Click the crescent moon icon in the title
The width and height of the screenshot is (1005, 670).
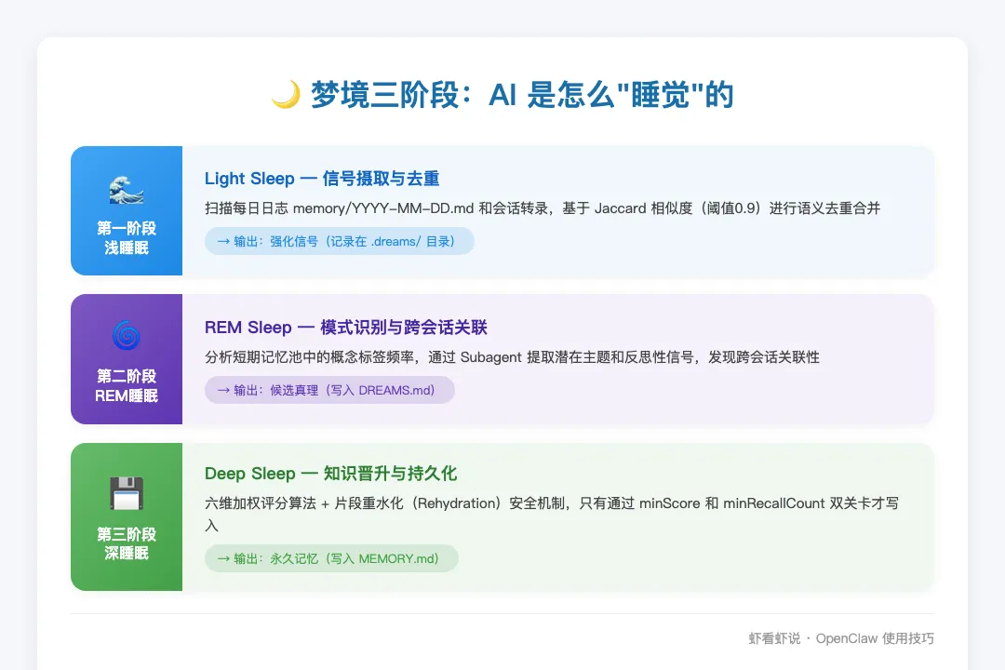[x=286, y=95]
